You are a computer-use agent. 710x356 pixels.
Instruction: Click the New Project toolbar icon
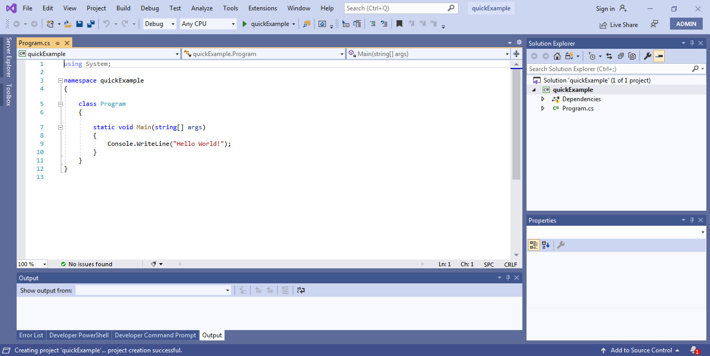(50, 24)
